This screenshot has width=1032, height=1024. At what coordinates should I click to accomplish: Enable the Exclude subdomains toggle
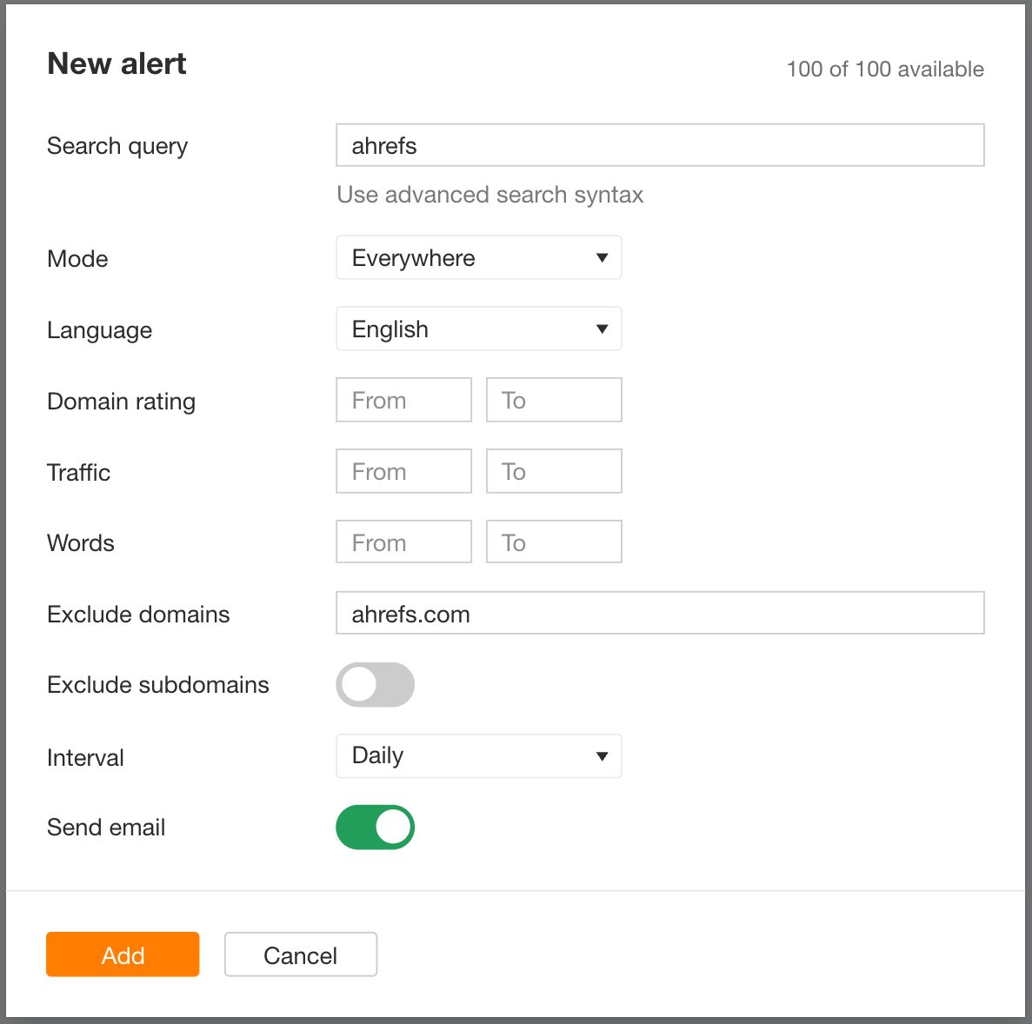coord(375,684)
